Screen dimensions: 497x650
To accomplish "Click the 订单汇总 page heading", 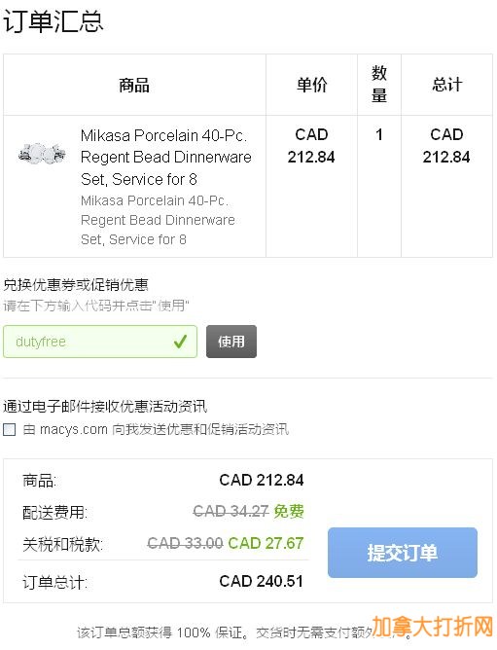I will click(x=53, y=20).
